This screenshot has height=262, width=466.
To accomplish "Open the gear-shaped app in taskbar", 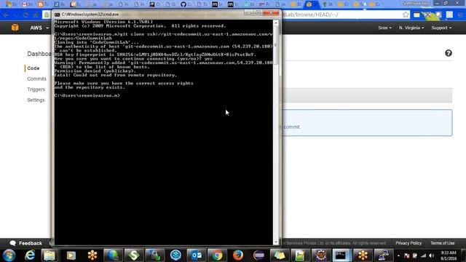I will [320, 255].
